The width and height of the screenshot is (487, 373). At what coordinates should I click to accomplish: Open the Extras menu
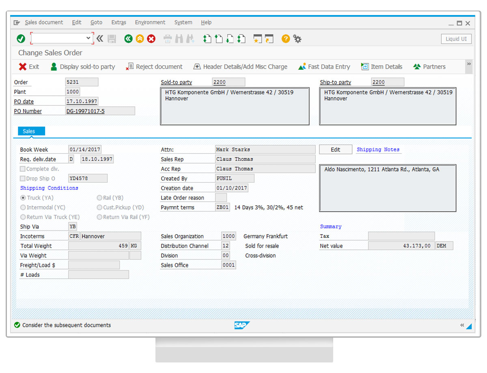coord(119,22)
